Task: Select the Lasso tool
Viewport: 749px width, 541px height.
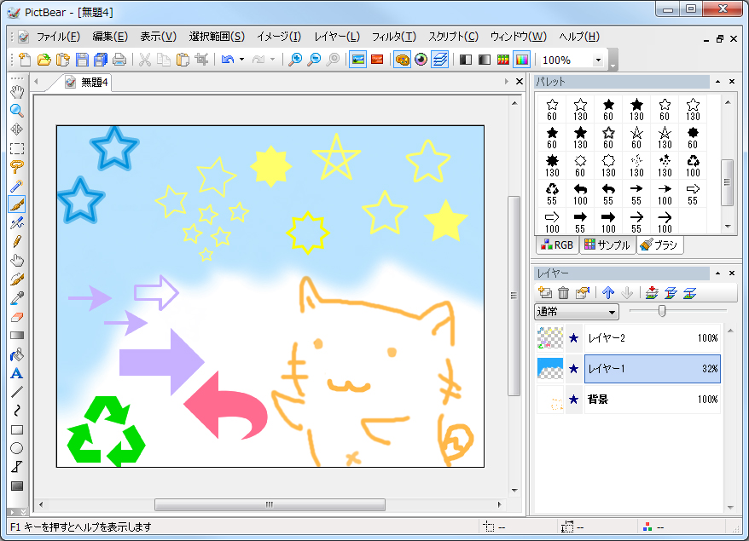Action: coord(17,167)
